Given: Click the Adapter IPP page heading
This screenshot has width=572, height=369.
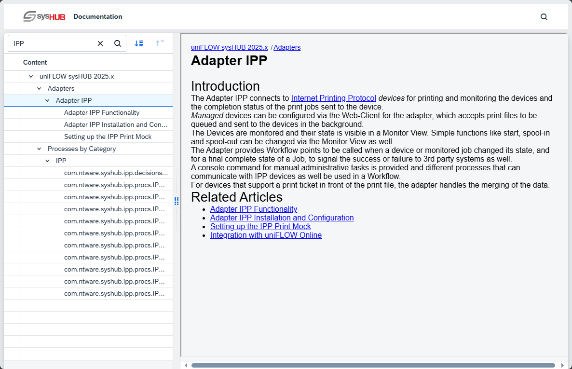Looking at the screenshot, I should 229,61.
